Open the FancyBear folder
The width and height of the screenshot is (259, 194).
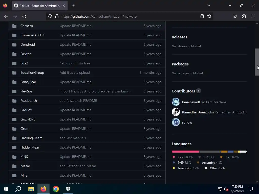tap(28, 82)
